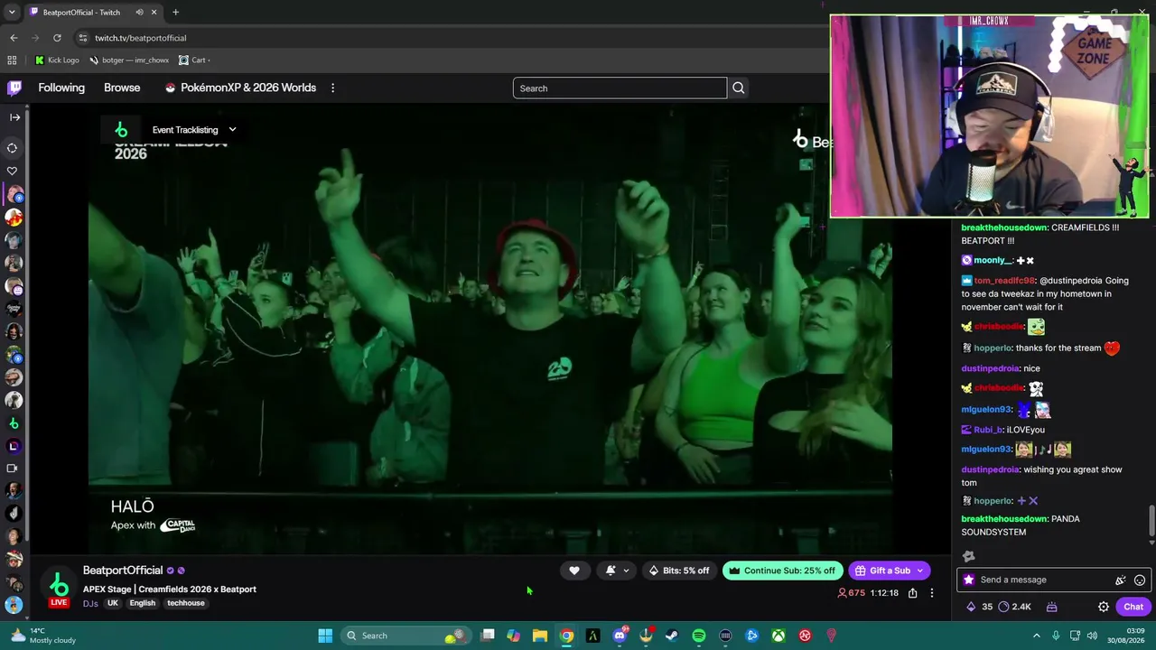Click the Beatport logo in Event Tracklisting
1156x650 pixels.
click(x=121, y=130)
